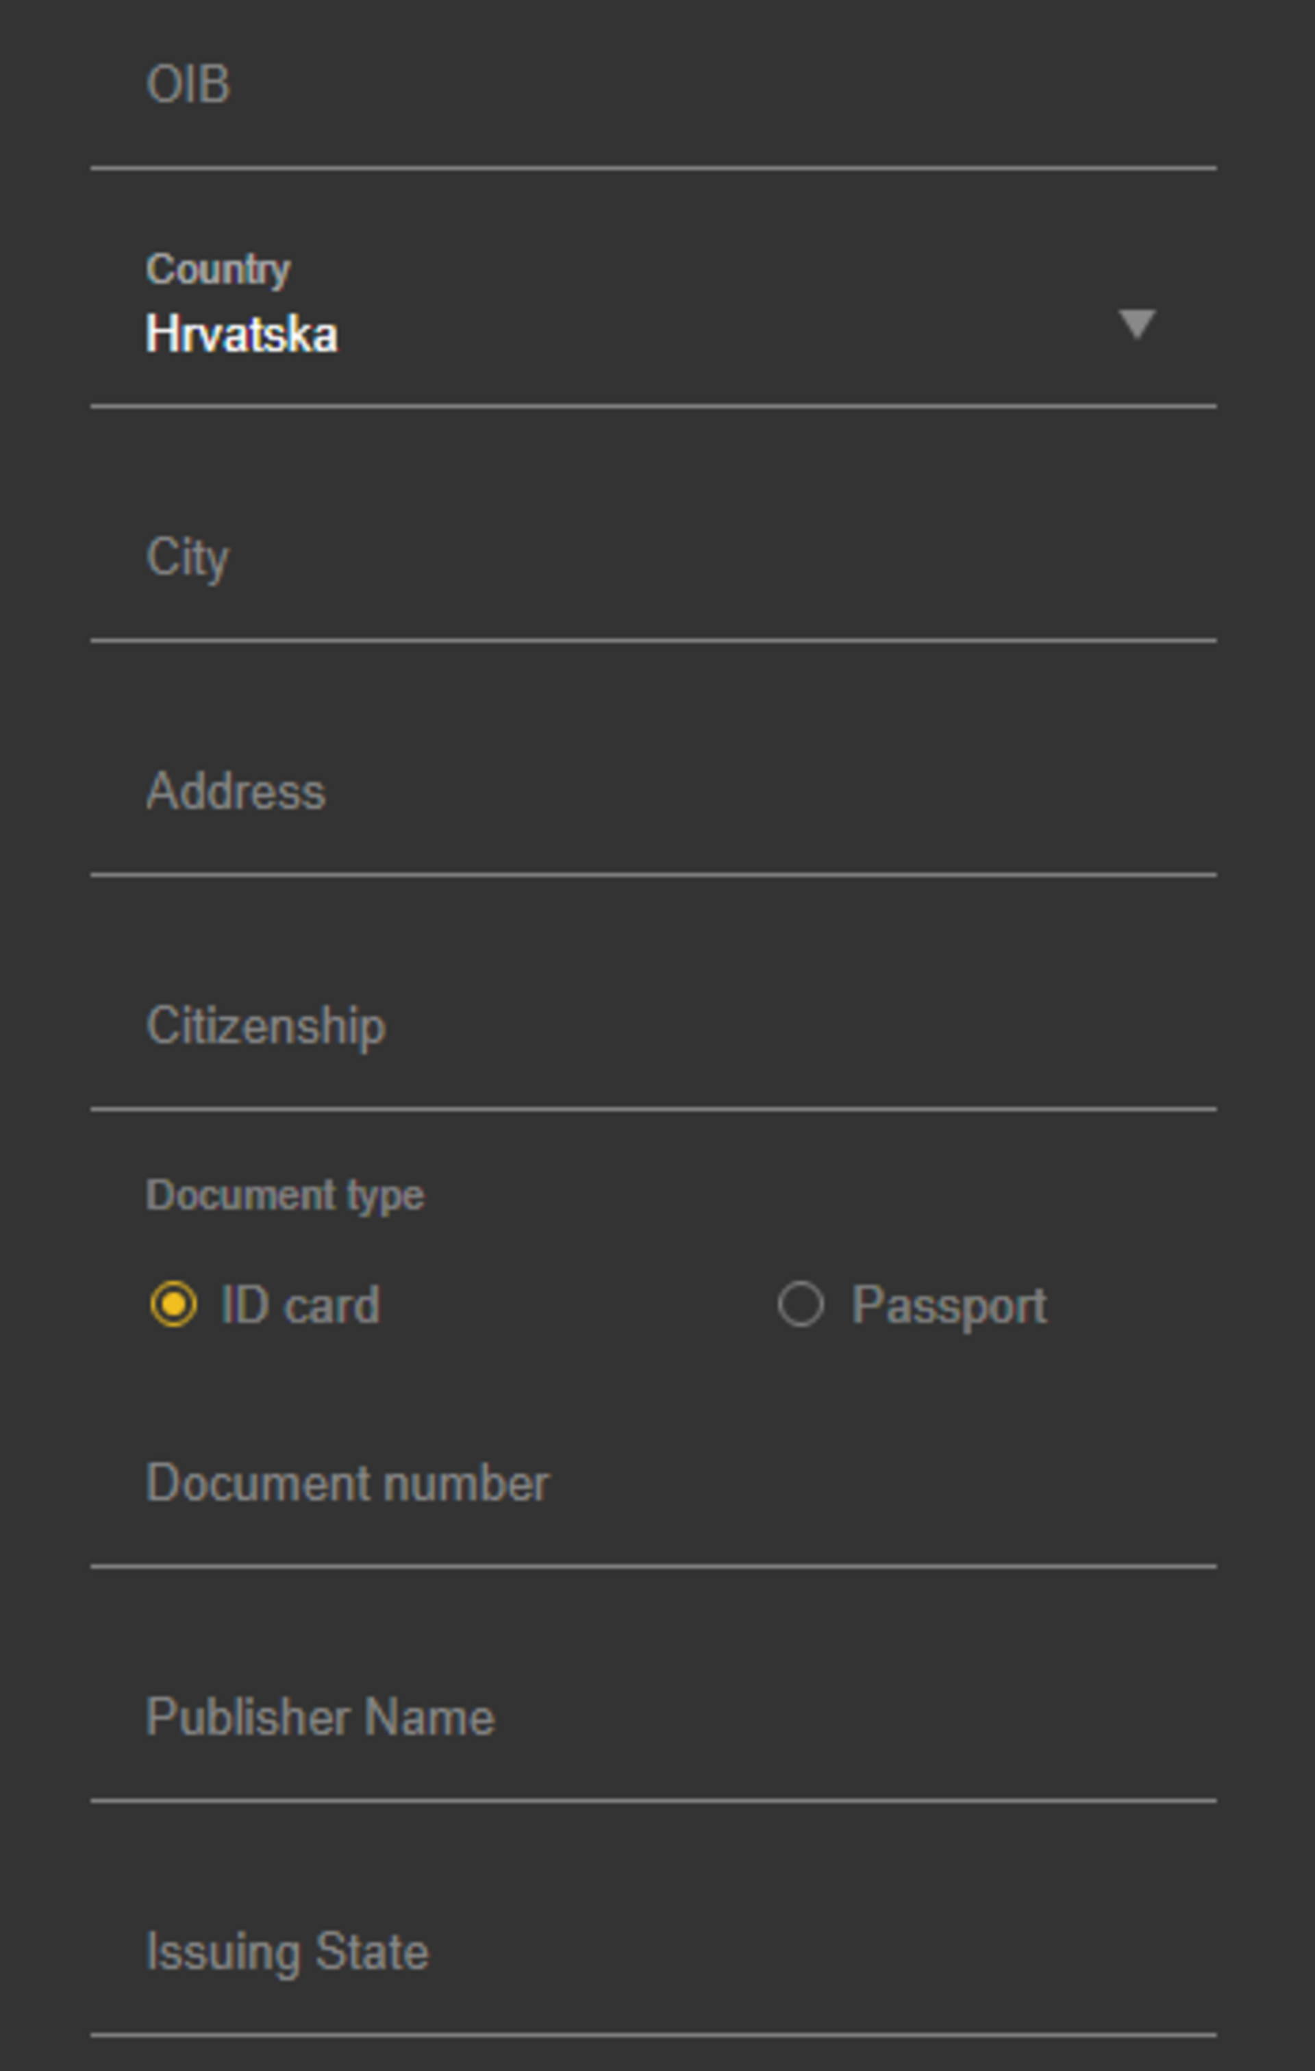Choose the Passport radio button
This screenshot has height=2071, width=1315.
pos(801,1304)
